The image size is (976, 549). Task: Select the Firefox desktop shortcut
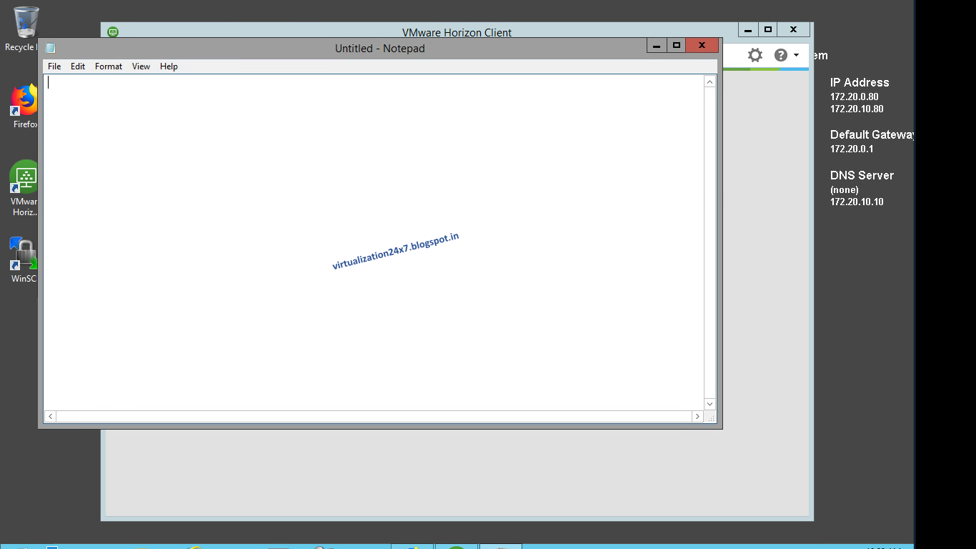tap(25, 107)
